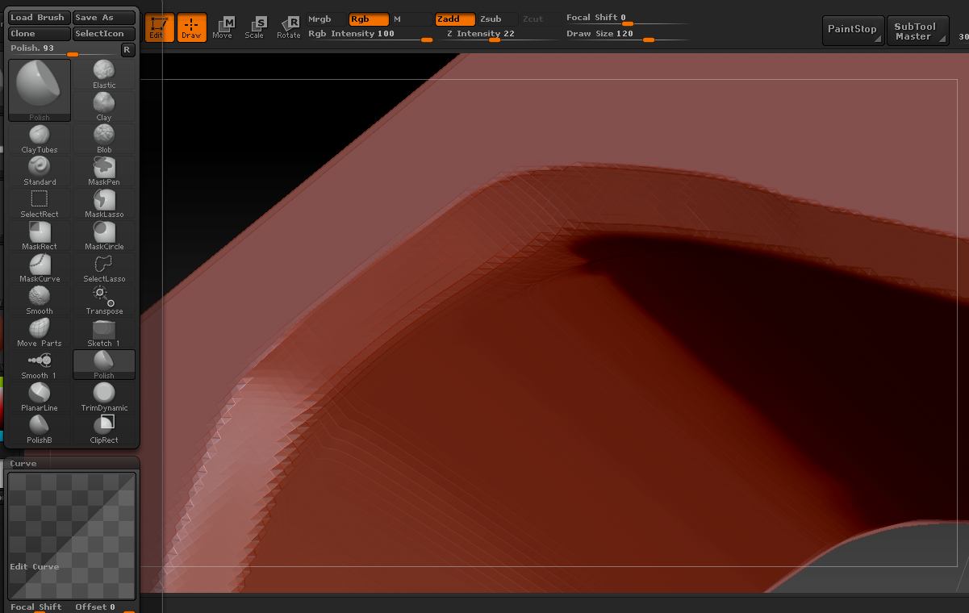The image size is (969, 613).
Task: Click the Curve panel Focal Shift slider
Action: (39, 607)
